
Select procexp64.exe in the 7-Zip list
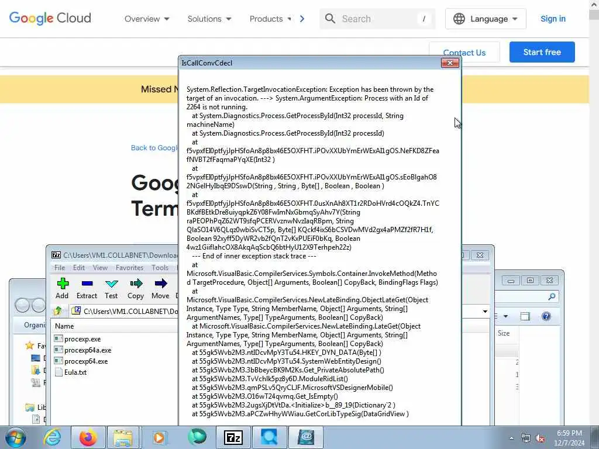click(x=85, y=361)
